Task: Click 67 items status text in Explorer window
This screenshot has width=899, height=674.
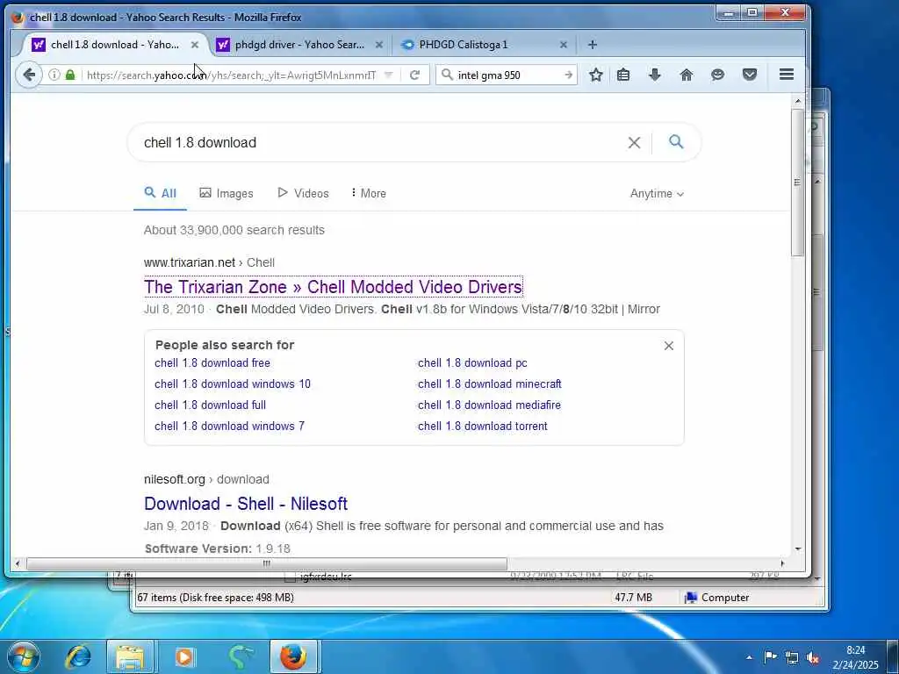Action: tap(215, 598)
